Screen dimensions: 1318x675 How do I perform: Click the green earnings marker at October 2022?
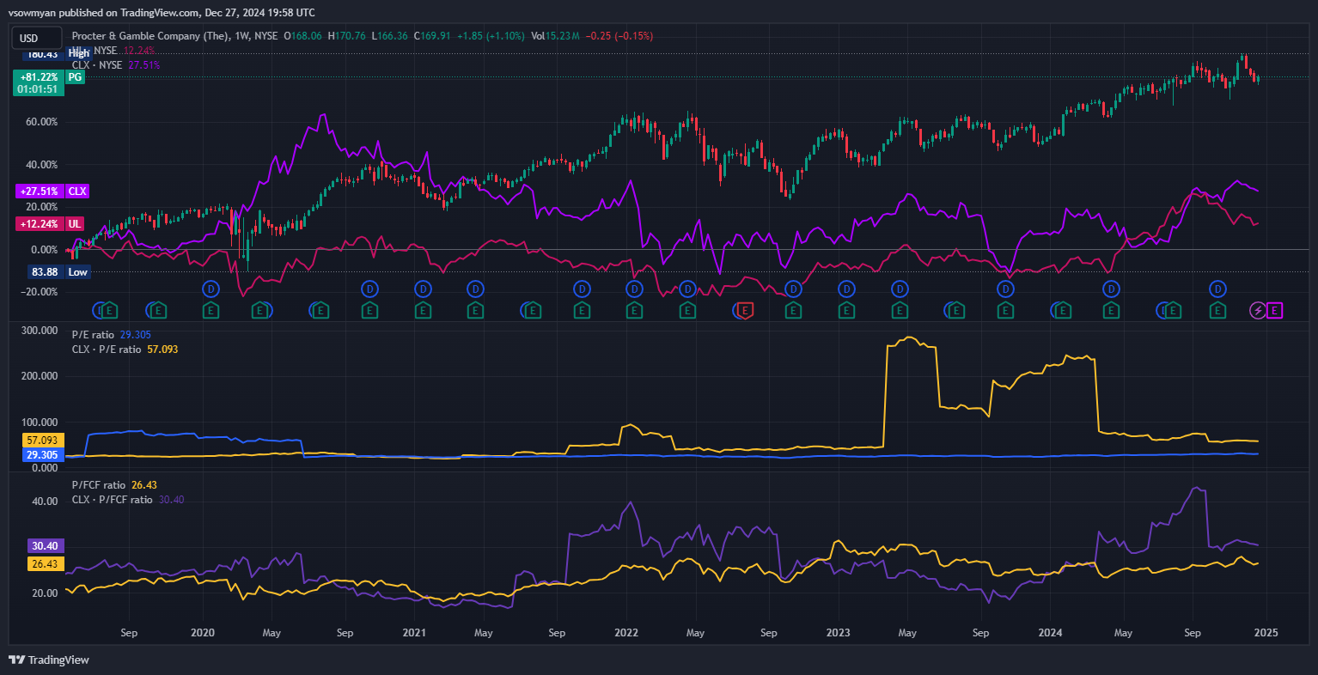tap(793, 310)
